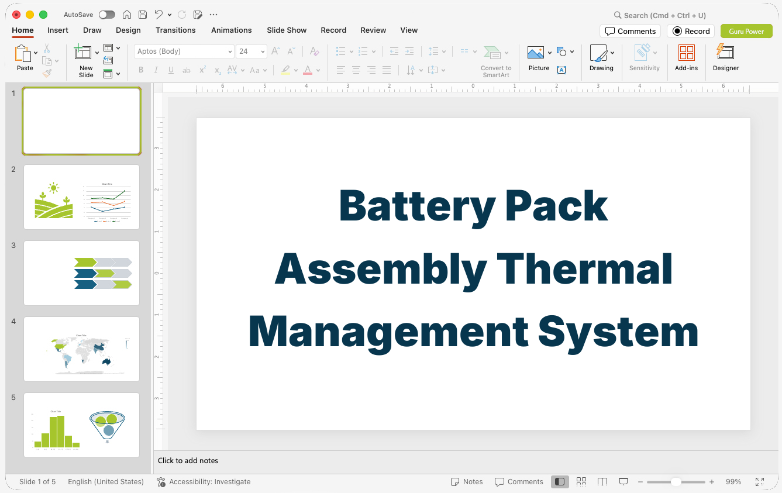Click the Redo icon
Viewport: 782px width, 493px height.
[182, 15]
